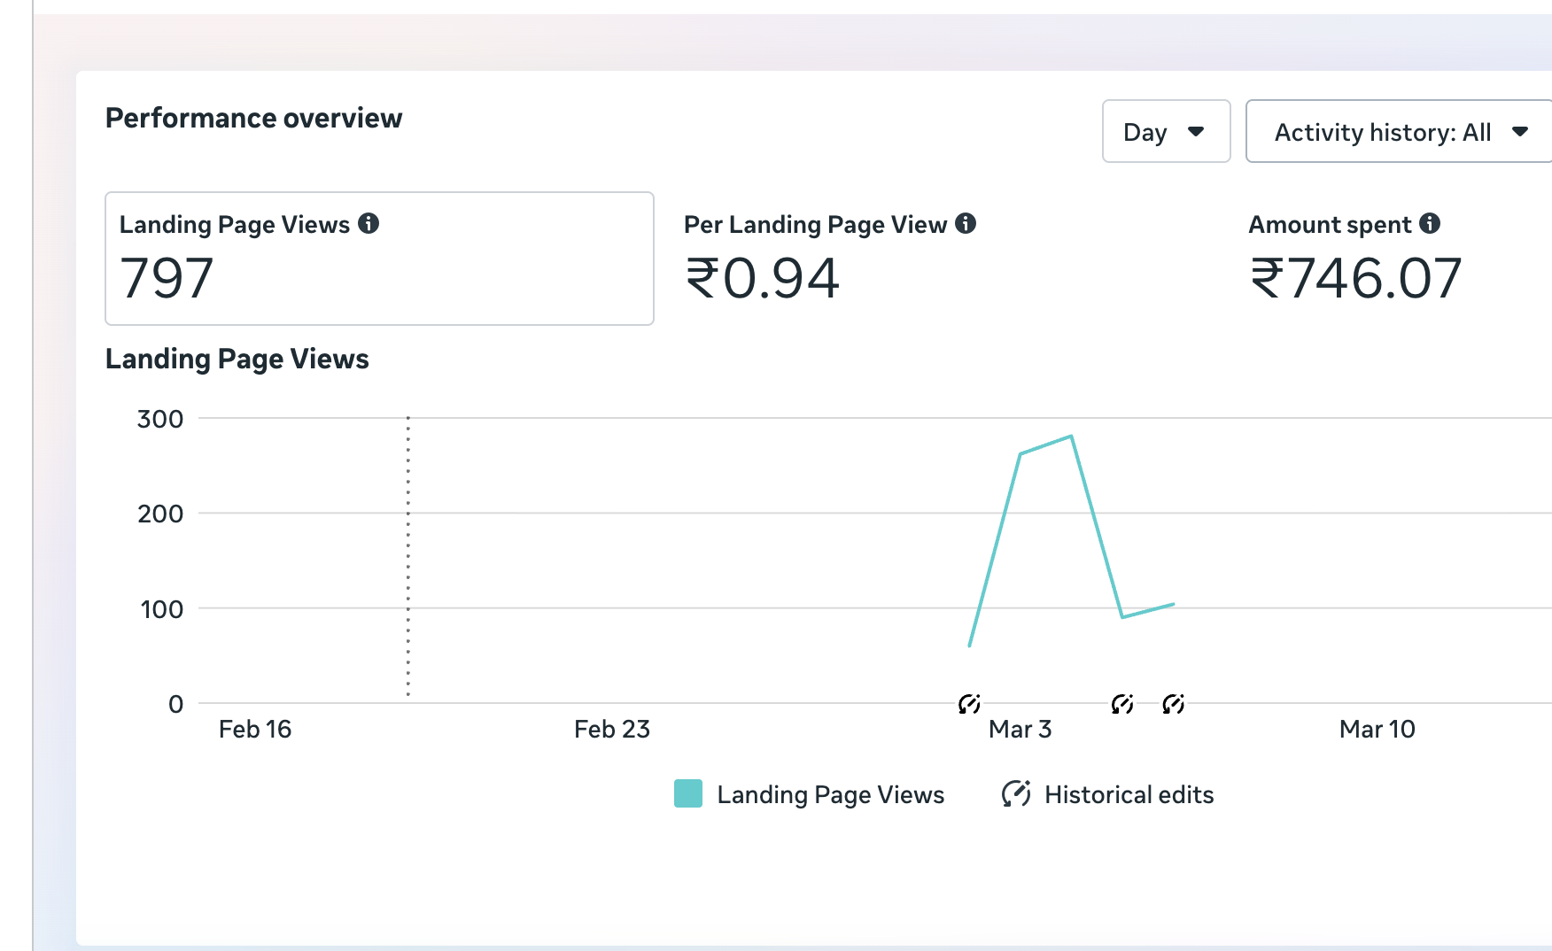The height and width of the screenshot is (951, 1552).
Task: Open the Day granularity dropdown
Action: [1166, 132]
